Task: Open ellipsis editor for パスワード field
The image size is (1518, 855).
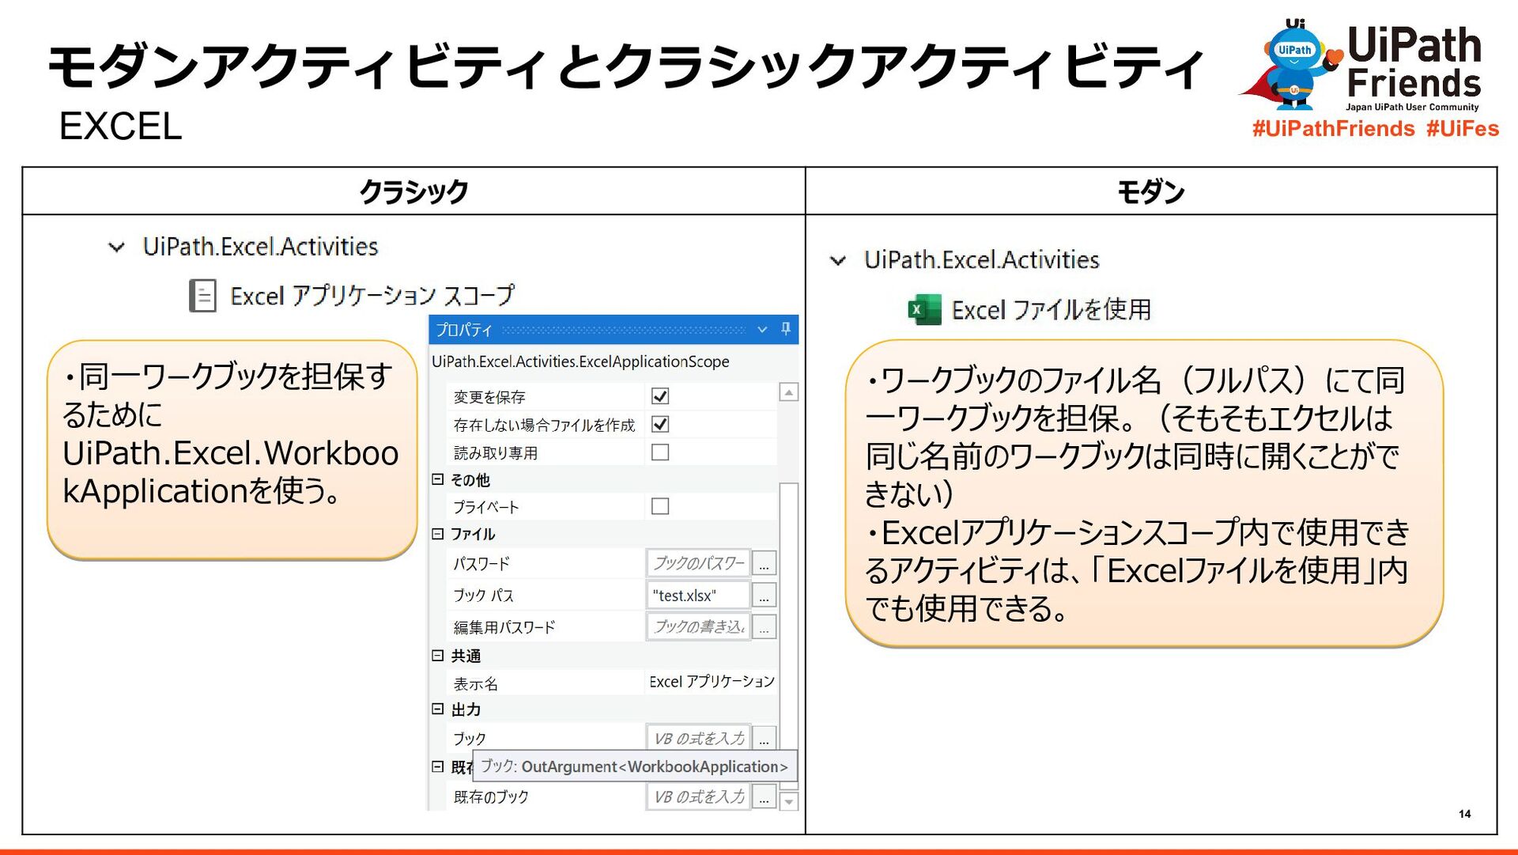Action: coord(764,563)
